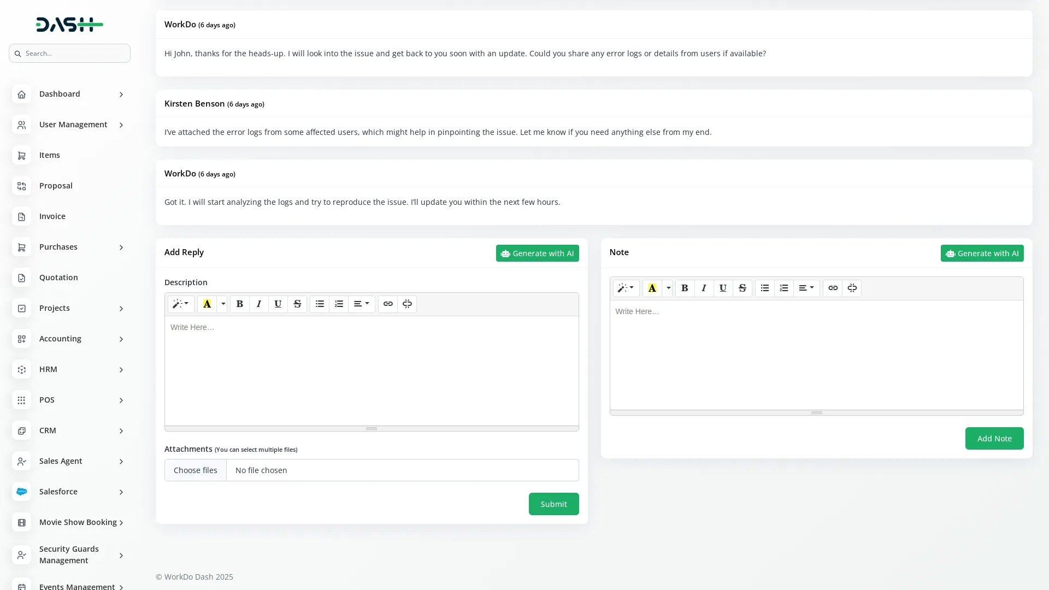Viewport: 1049px width, 590px height.
Task: Apply underline in Add Reply editor
Action: [278, 304]
